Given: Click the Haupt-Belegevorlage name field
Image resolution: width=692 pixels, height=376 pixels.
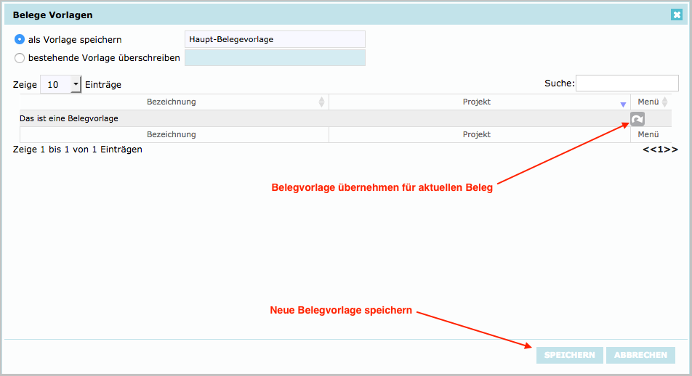Looking at the screenshot, I should (x=275, y=39).
